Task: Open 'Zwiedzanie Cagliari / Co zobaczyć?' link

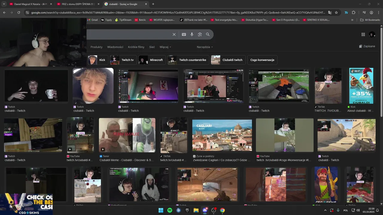Action: [222, 160]
